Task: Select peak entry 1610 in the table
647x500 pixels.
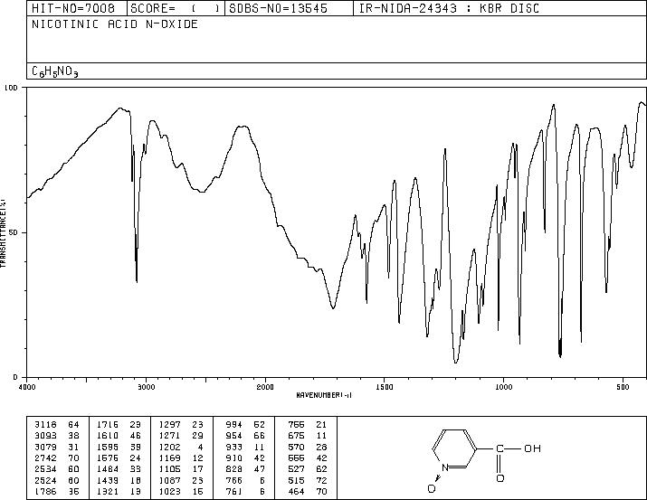Action: [x=108, y=436]
